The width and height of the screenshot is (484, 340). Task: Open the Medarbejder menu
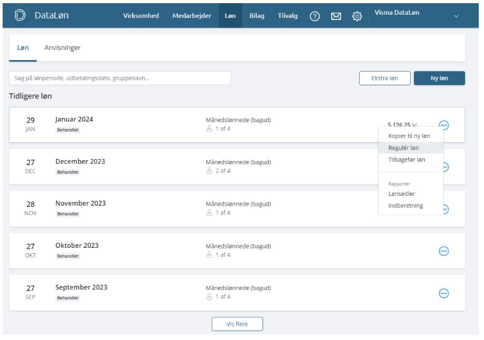click(191, 16)
